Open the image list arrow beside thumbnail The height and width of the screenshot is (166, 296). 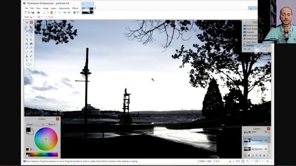pyautogui.click(x=95, y=8)
